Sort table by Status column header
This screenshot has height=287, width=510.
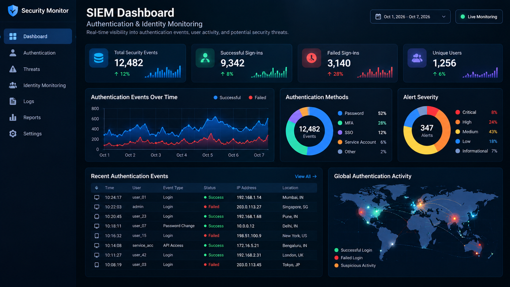pyautogui.click(x=210, y=188)
